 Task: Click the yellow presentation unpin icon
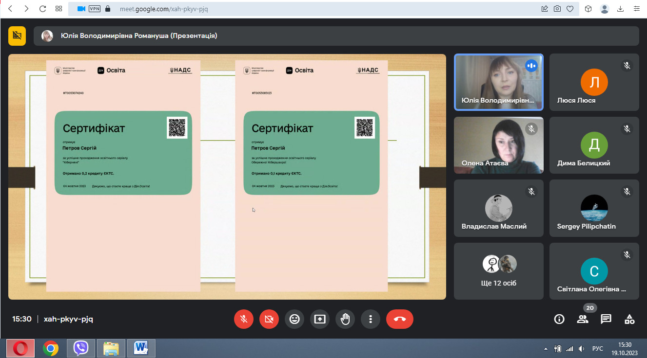(17, 36)
